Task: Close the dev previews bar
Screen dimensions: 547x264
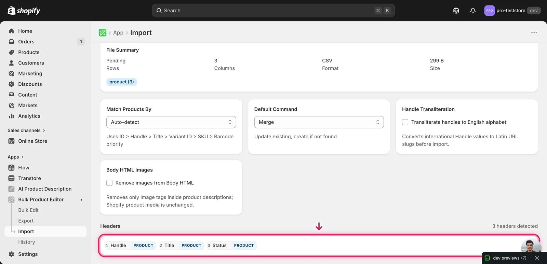Action: coord(537,258)
